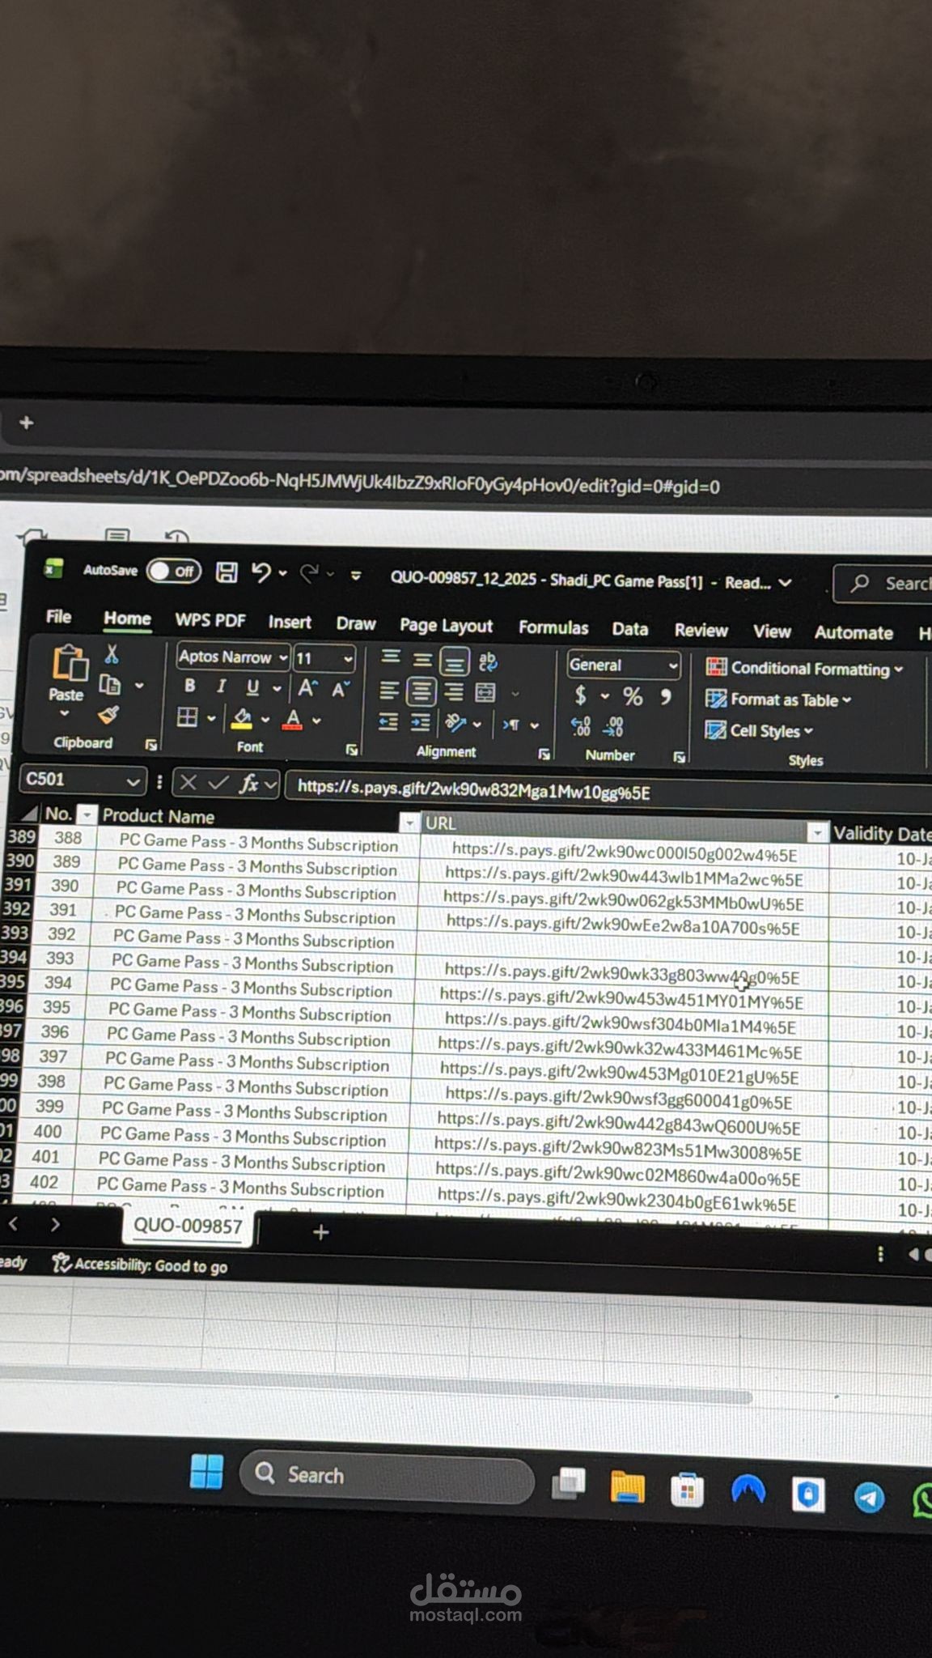Open the Font Color dropdown arrow
Image resolution: width=932 pixels, height=1658 pixels.
(316, 721)
